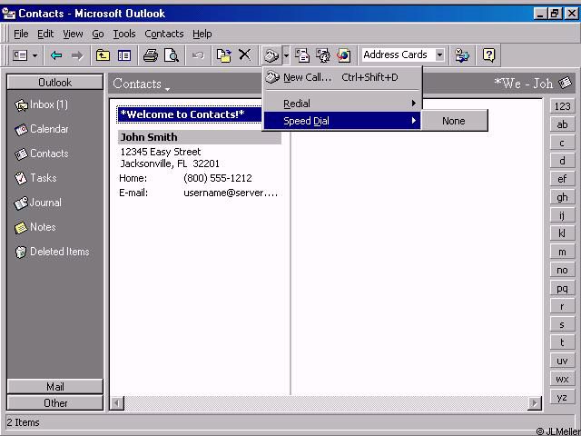Screen dimensions: 581x436
Task: Click the Office Assistant help icon
Action: click(488, 55)
